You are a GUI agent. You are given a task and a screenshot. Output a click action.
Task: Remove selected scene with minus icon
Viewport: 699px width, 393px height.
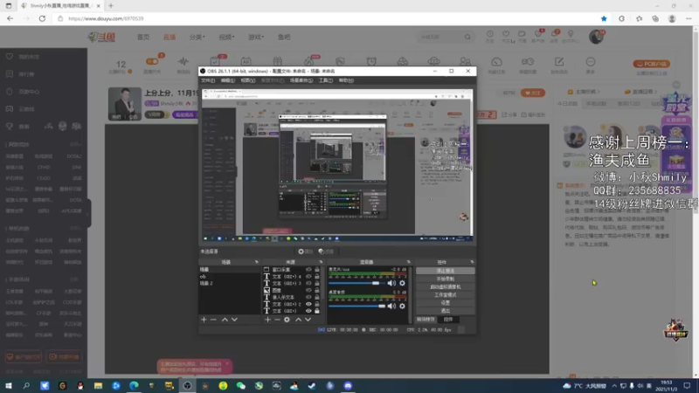click(213, 320)
